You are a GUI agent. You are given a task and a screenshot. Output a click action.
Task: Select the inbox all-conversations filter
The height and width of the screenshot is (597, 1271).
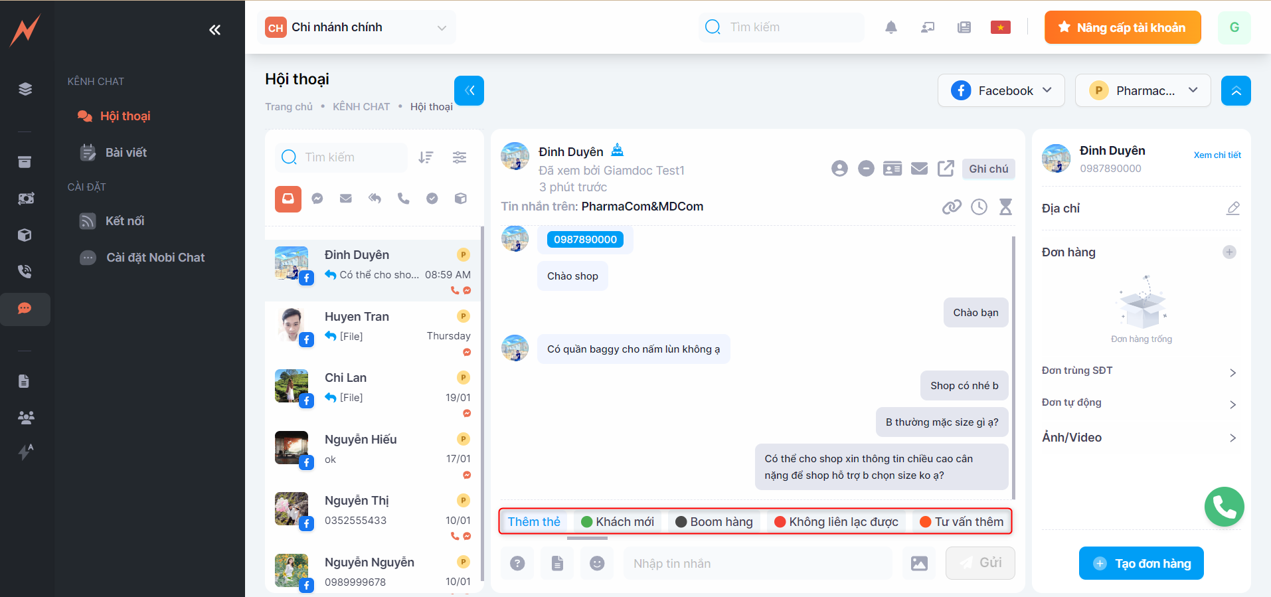(288, 199)
